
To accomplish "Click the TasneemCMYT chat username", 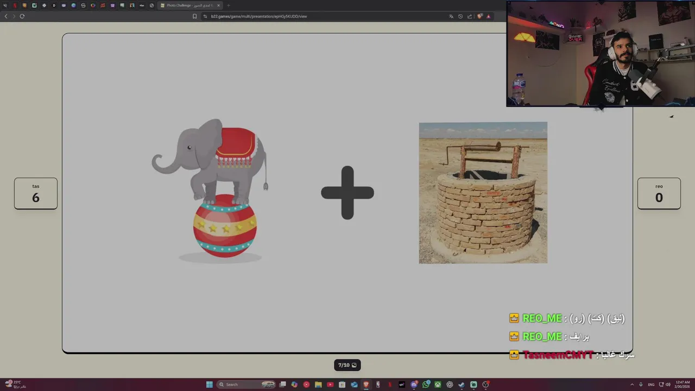I will (558, 355).
